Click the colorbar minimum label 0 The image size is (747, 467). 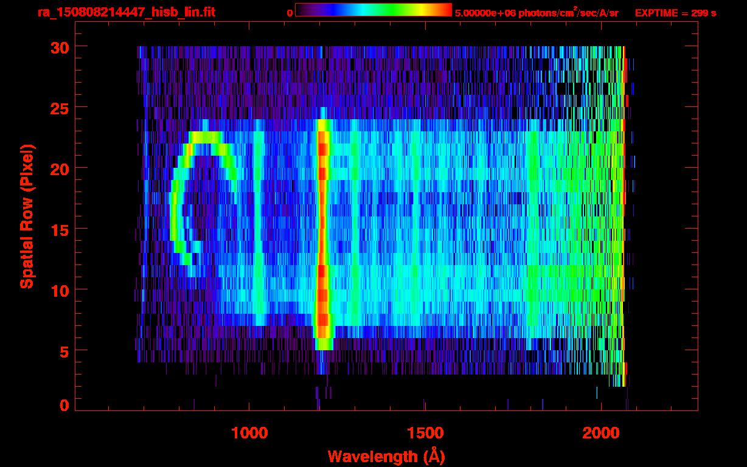[290, 13]
